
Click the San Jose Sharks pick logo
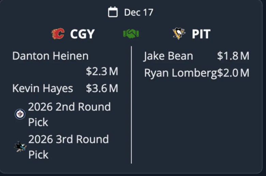coord(20,147)
